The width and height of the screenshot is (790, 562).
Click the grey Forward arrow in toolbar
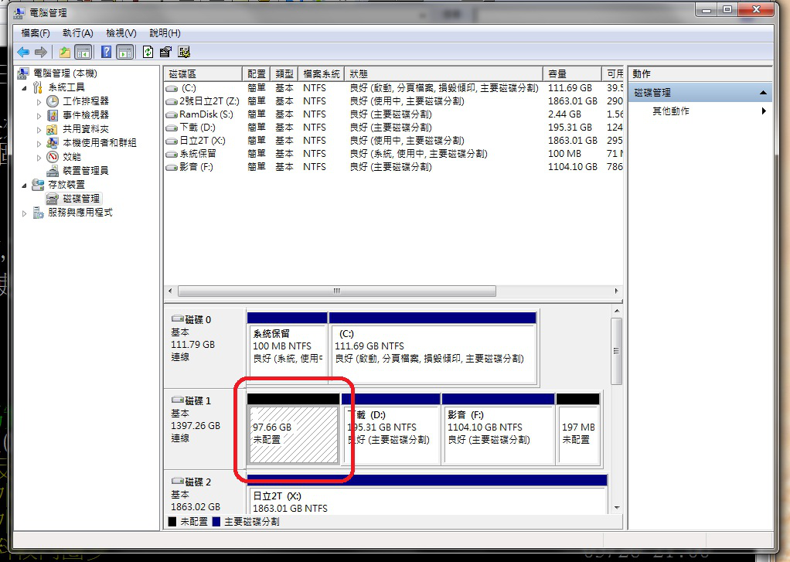coord(41,52)
